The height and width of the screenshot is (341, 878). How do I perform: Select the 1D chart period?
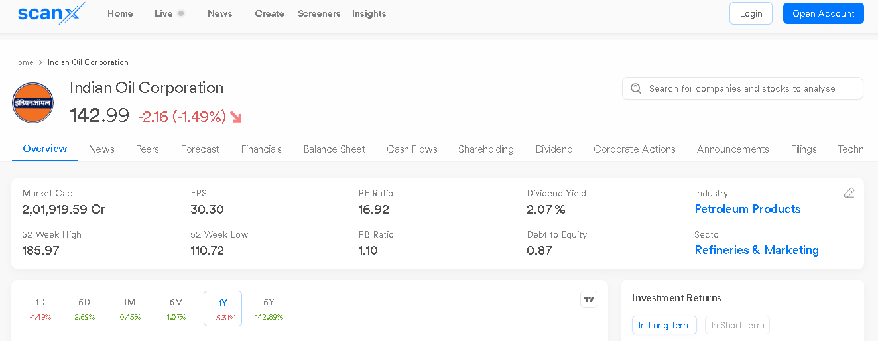coord(40,308)
